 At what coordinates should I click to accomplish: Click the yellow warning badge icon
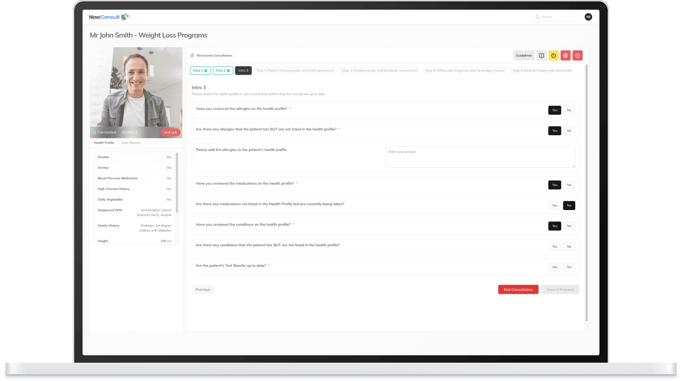click(x=553, y=55)
